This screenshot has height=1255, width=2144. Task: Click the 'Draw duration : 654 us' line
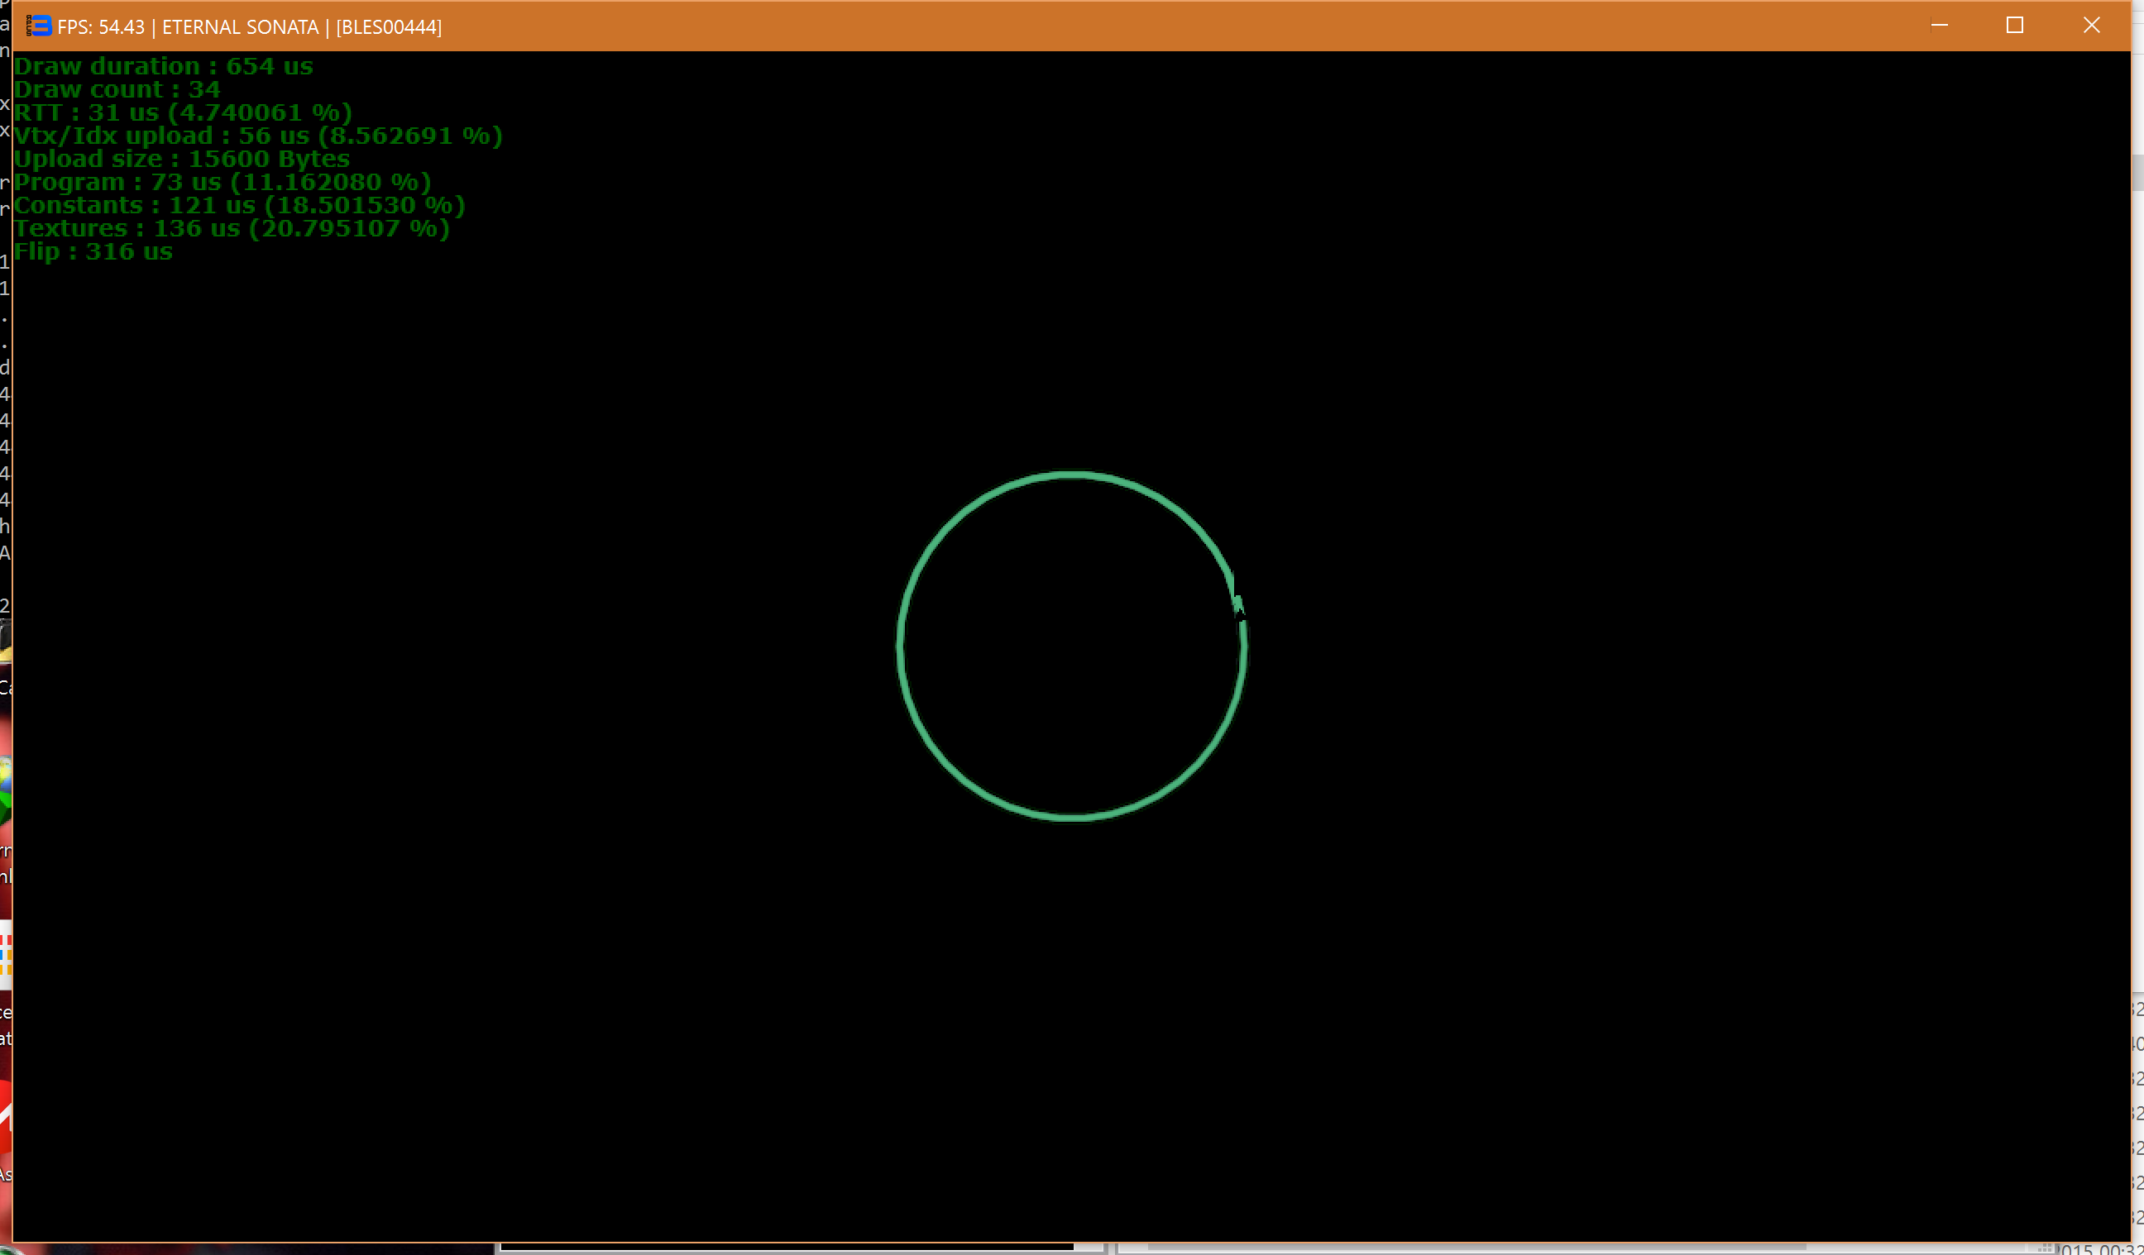click(163, 66)
